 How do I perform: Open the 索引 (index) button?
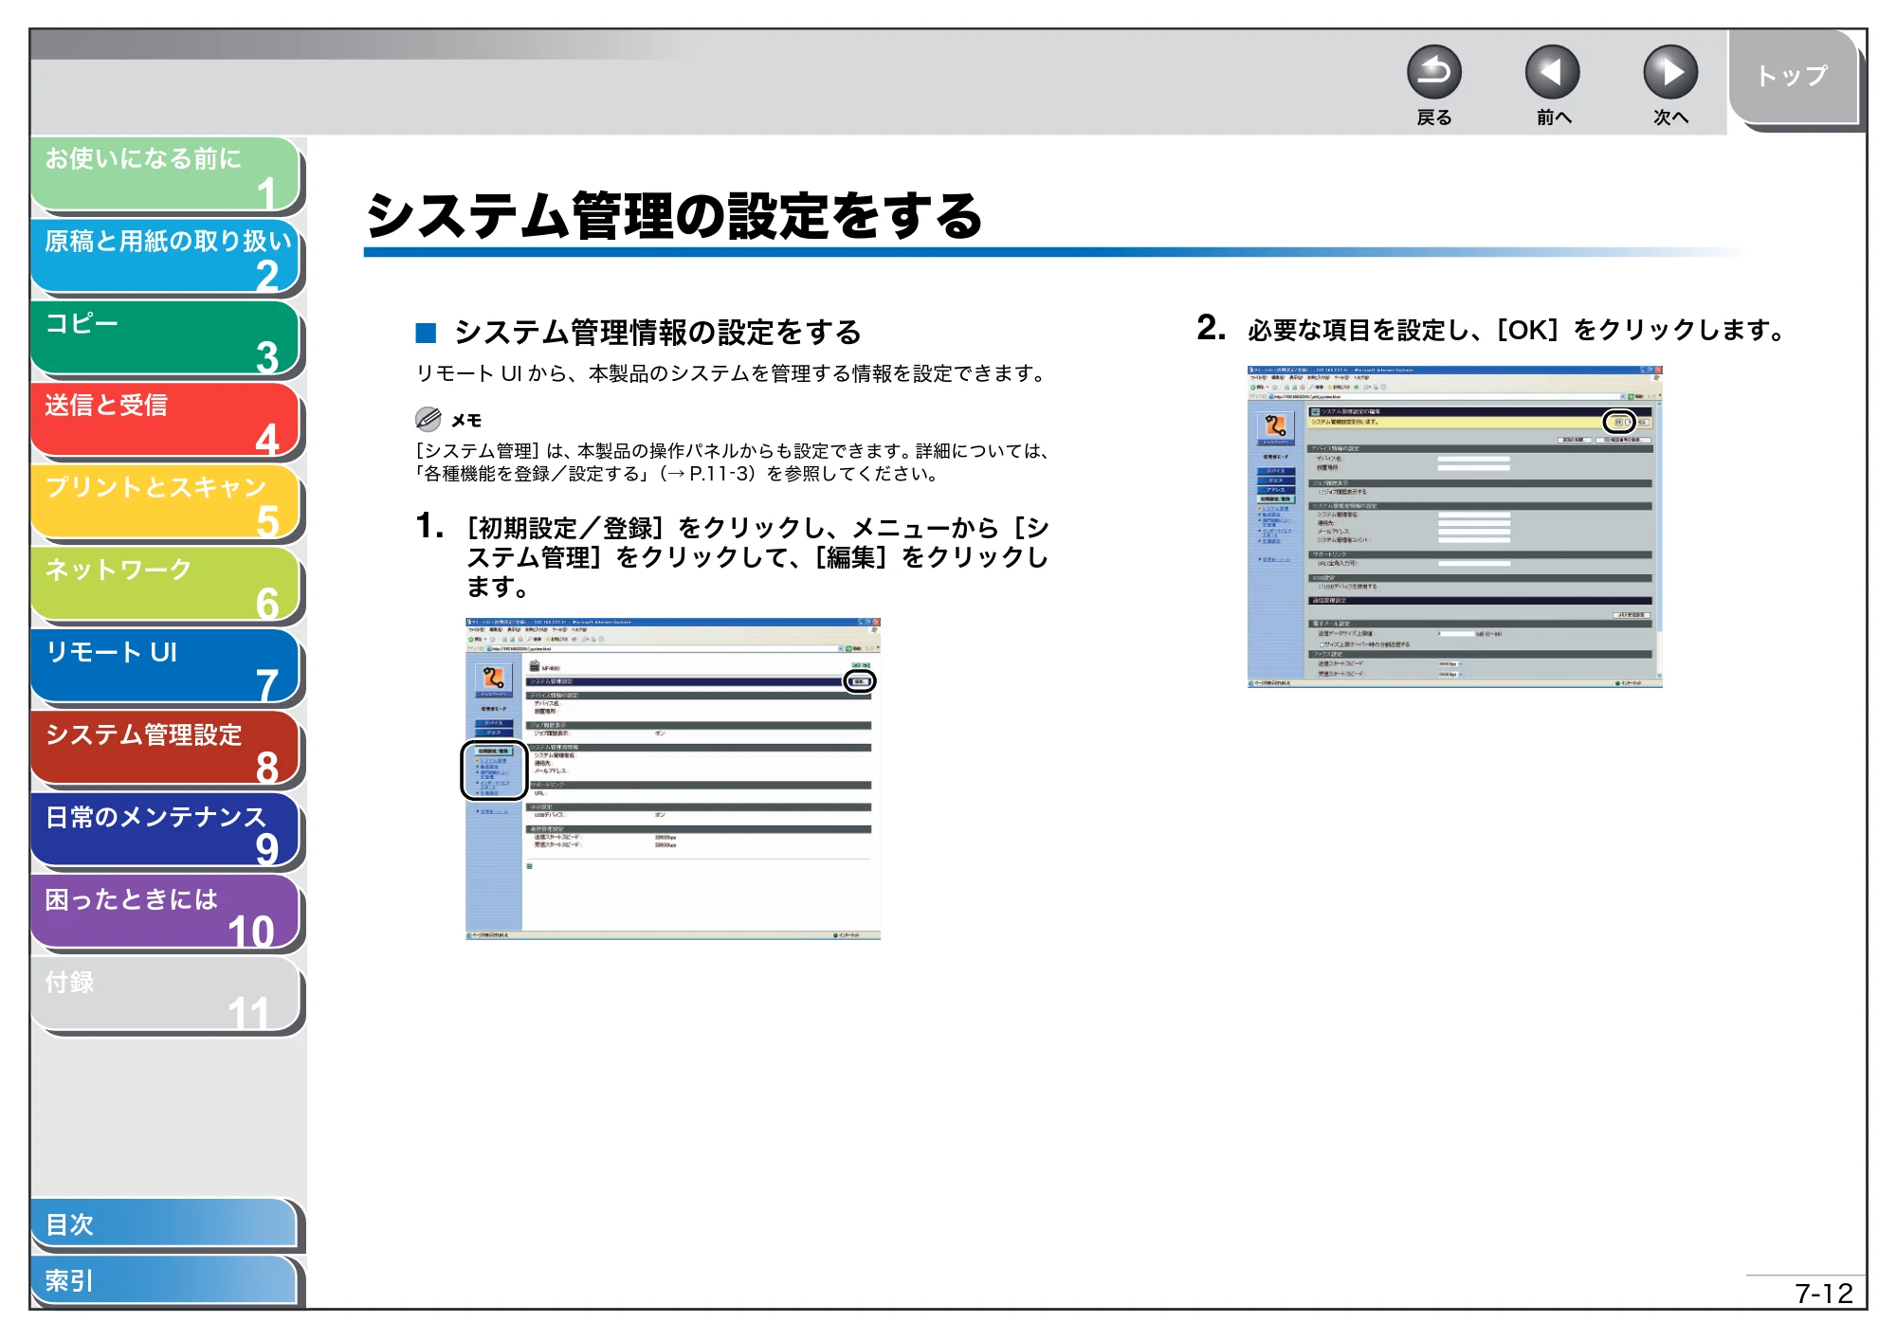164,1280
